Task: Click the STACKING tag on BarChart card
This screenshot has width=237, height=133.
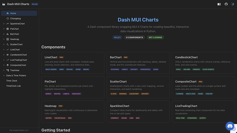Action: 115,69
